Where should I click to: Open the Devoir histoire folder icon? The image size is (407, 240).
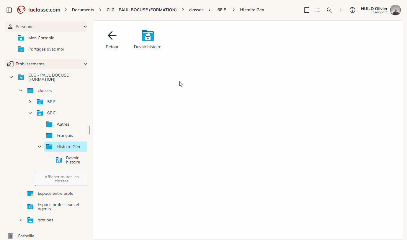(x=148, y=35)
